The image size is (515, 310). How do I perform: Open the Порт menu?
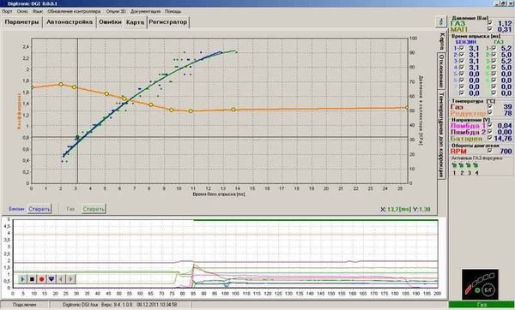pyautogui.click(x=7, y=11)
